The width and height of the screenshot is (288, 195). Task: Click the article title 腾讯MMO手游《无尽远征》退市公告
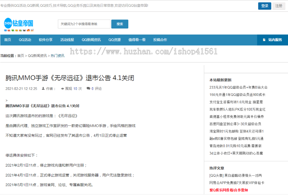point(70,78)
